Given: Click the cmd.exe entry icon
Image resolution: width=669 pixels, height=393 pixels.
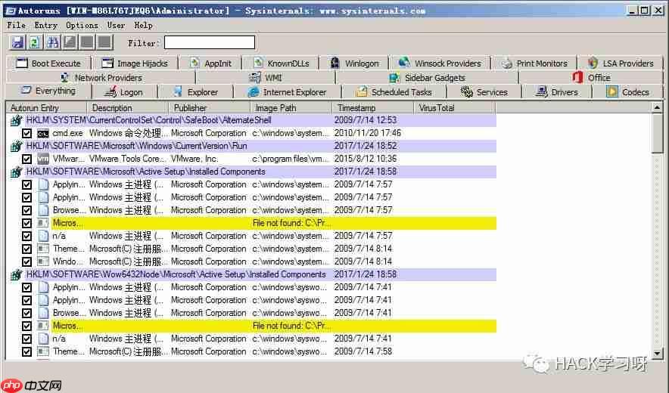Looking at the screenshot, I should click(43, 134).
